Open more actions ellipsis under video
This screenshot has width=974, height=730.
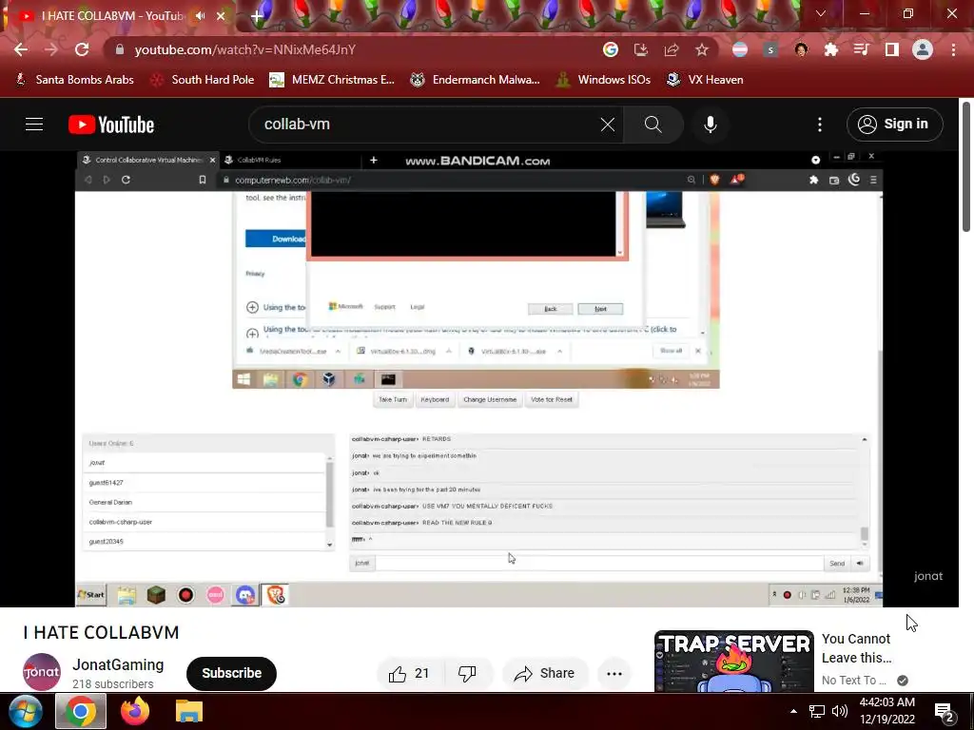coord(614,674)
